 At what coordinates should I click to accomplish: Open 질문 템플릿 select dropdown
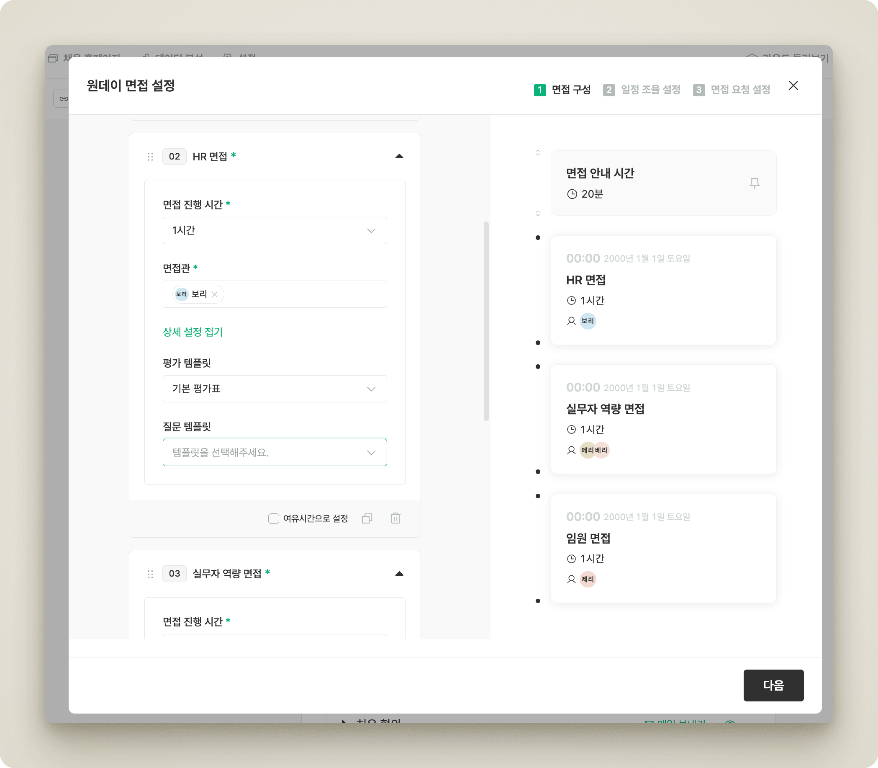[275, 453]
